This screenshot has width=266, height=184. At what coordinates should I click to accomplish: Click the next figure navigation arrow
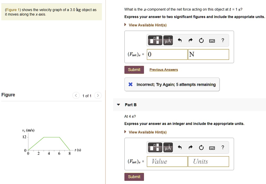tap(98, 96)
